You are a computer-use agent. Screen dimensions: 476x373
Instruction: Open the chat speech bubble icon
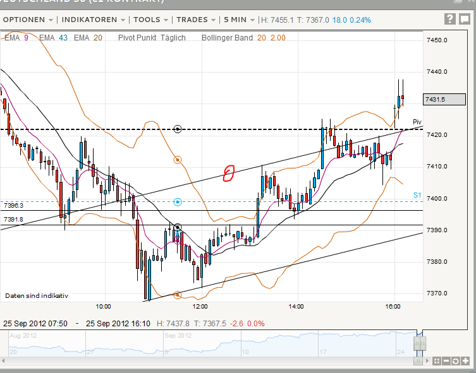point(465,19)
